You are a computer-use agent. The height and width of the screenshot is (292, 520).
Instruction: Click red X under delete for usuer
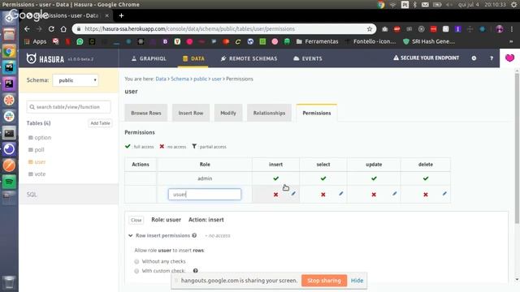(x=426, y=195)
